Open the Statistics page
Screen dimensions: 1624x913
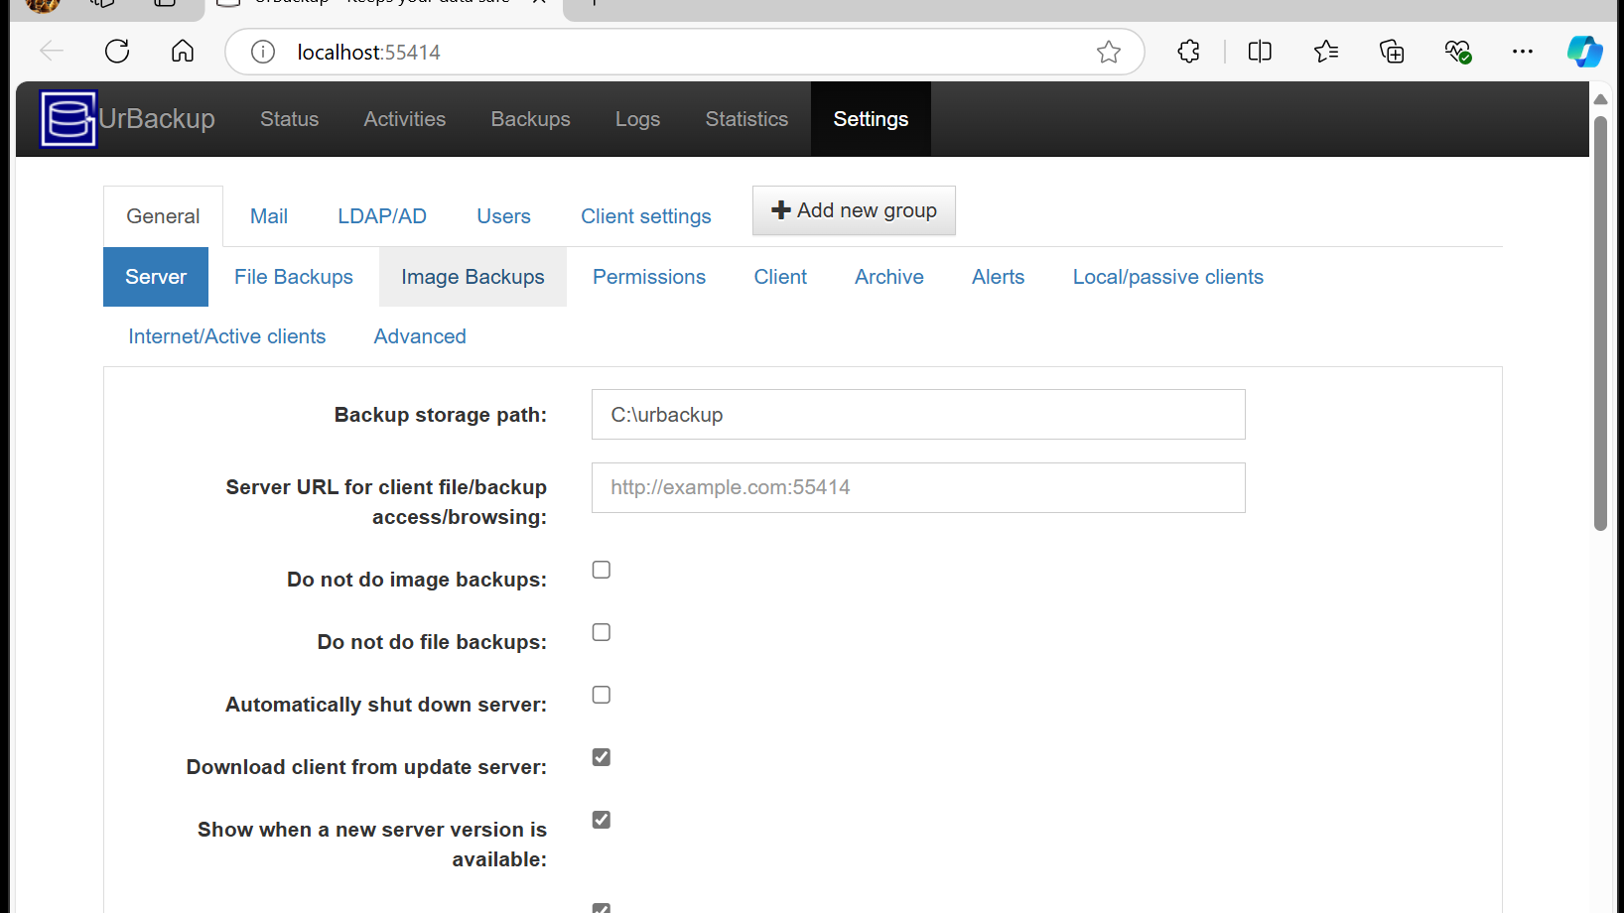pyautogui.click(x=746, y=119)
